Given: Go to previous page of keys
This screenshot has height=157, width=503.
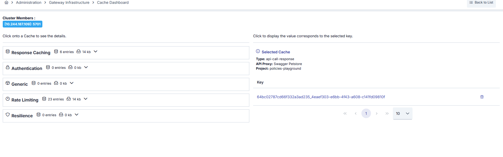Looking at the screenshot, I should (356, 113).
